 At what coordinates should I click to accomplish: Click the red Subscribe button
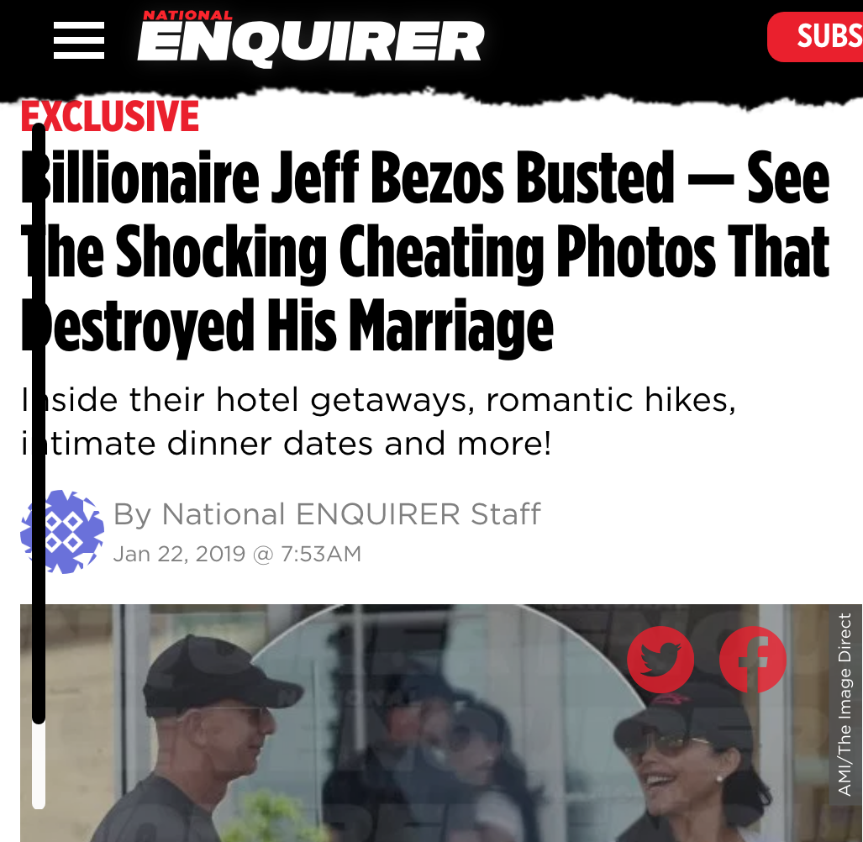coord(816,37)
